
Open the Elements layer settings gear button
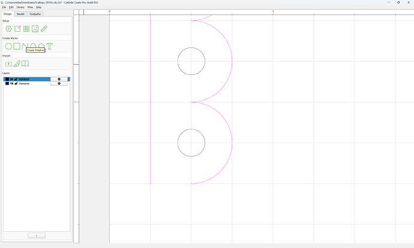point(59,83)
